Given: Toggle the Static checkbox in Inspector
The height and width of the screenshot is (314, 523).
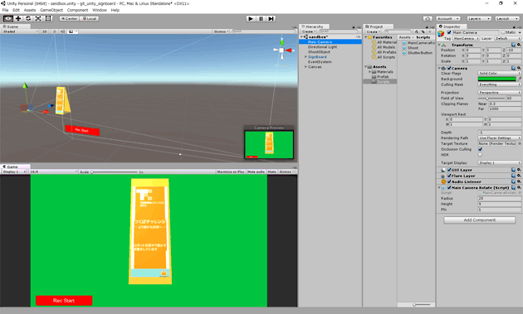Looking at the screenshot, I should 503,32.
